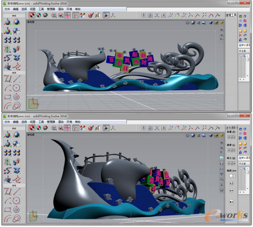Select the circle tool in top window palette
Image resolution: width=253 pixels, height=227 pixels.
coord(17,88)
